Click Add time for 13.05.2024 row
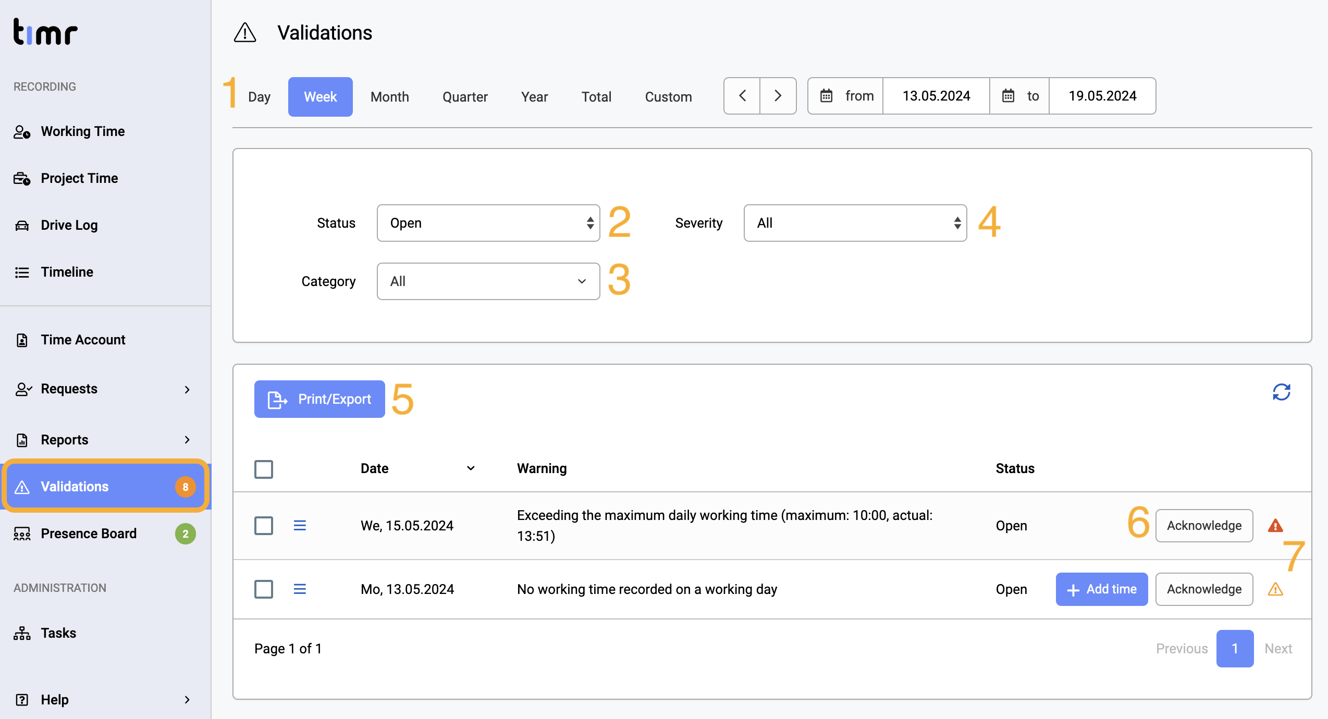The width and height of the screenshot is (1328, 719). click(x=1102, y=589)
